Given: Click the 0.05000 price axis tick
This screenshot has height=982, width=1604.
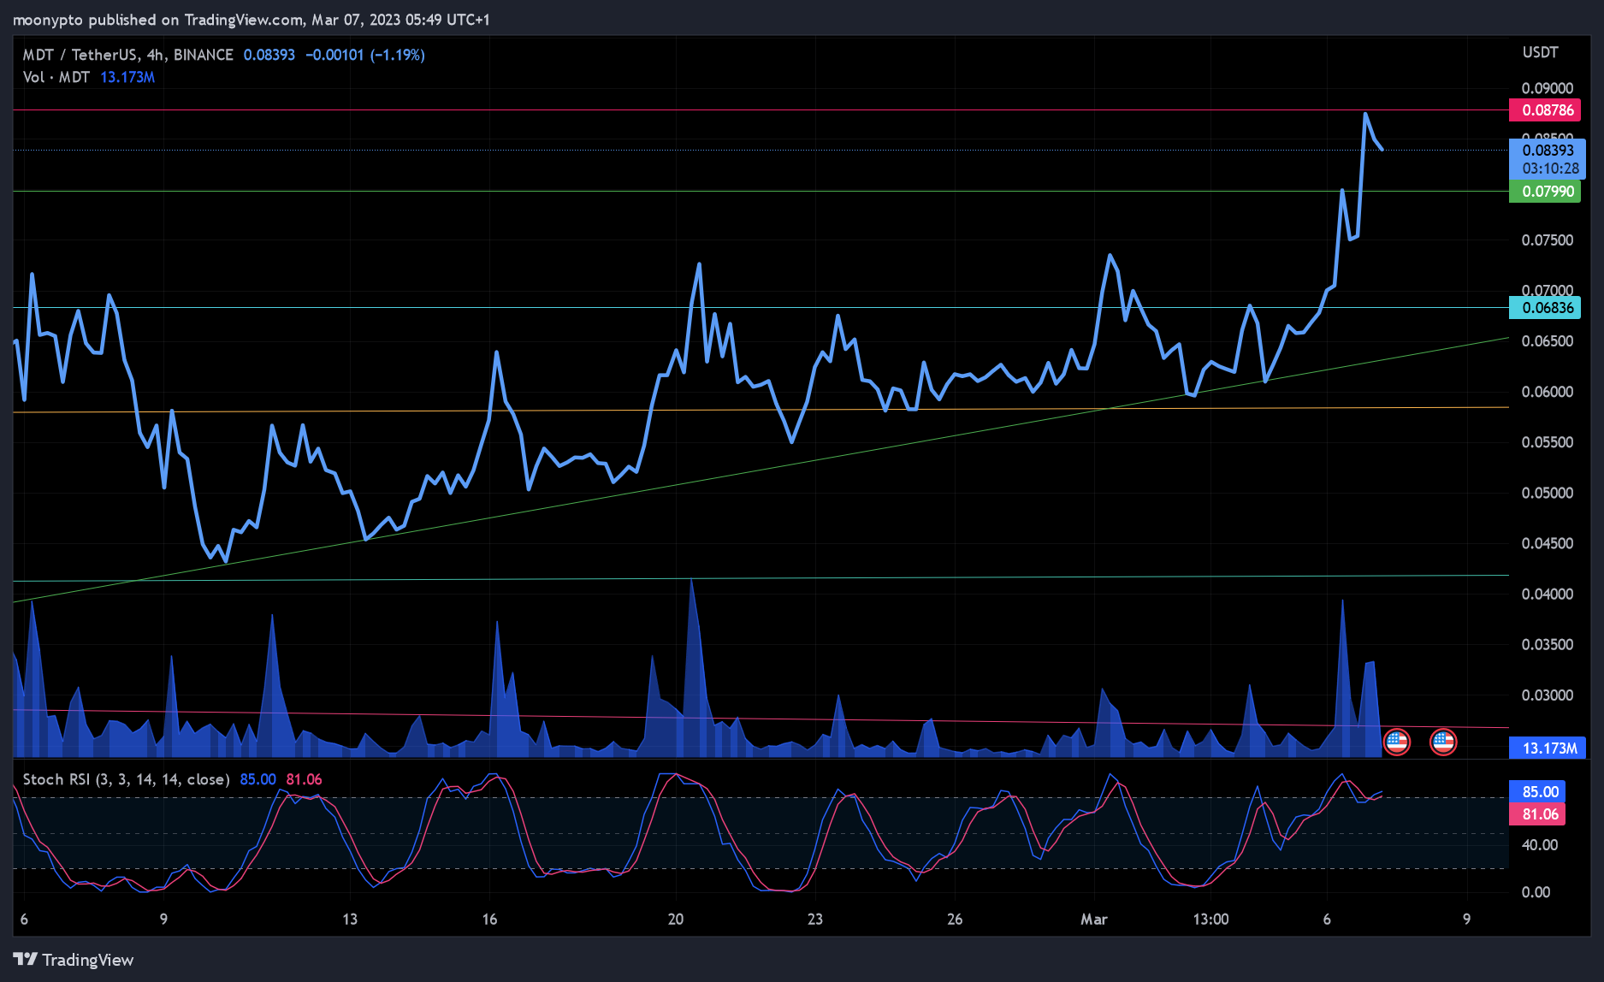Looking at the screenshot, I should pos(1547,493).
